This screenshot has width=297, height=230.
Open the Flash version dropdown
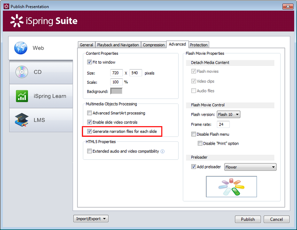click(x=229, y=114)
